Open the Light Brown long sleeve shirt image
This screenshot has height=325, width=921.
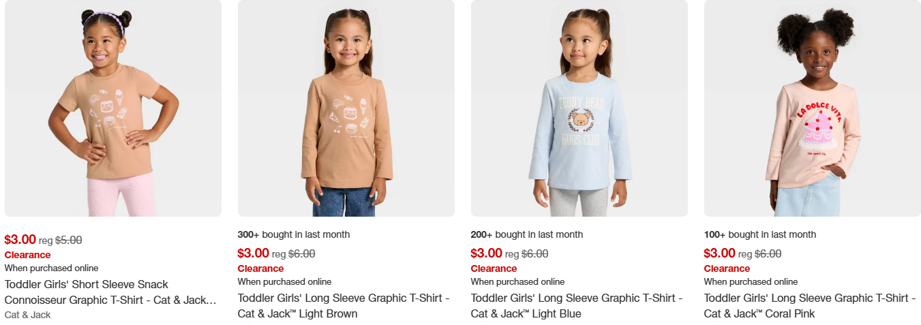346,108
